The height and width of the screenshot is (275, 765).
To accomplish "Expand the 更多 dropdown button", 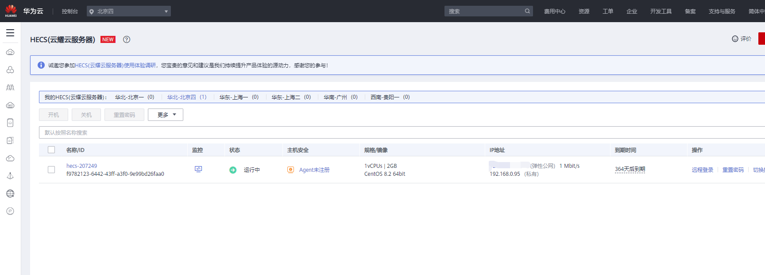I will [166, 115].
